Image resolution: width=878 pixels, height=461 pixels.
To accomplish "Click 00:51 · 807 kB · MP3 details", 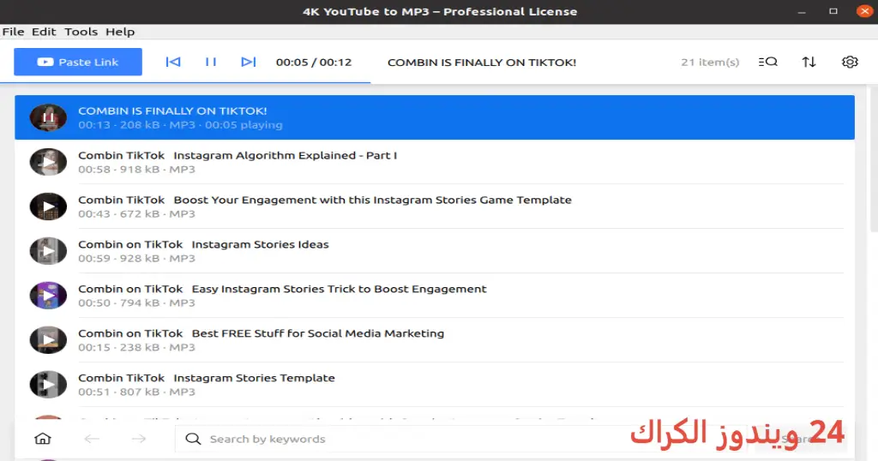I will (x=136, y=392).
